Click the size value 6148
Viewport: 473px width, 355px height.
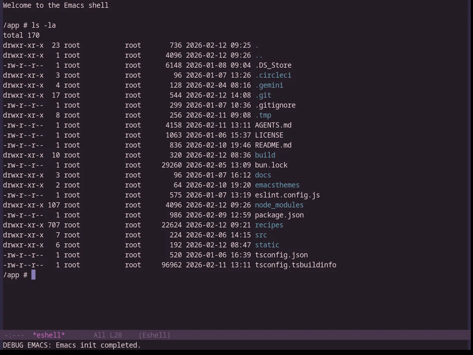(174, 65)
